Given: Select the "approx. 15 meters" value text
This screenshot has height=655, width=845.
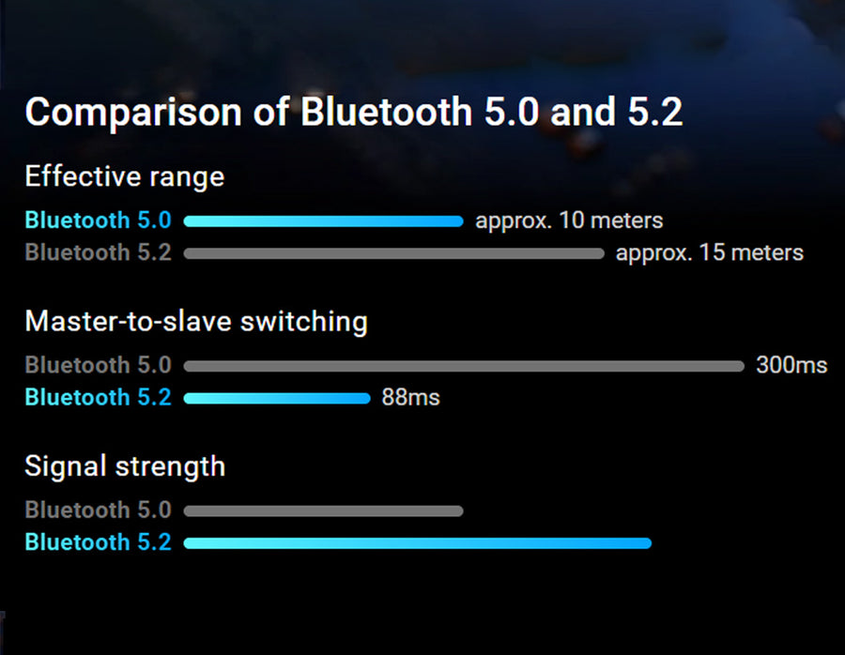Looking at the screenshot, I should [709, 252].
